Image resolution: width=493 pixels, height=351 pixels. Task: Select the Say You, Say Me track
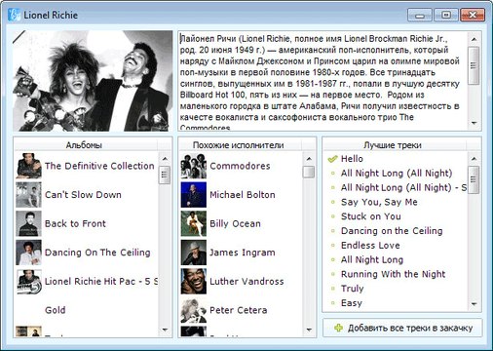(x=379, y=202)
